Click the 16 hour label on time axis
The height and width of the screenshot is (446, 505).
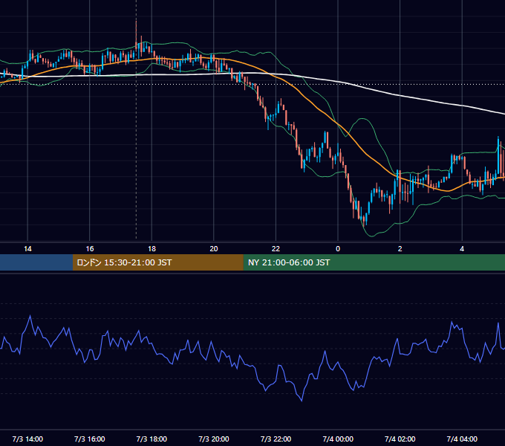pos(90,249)
